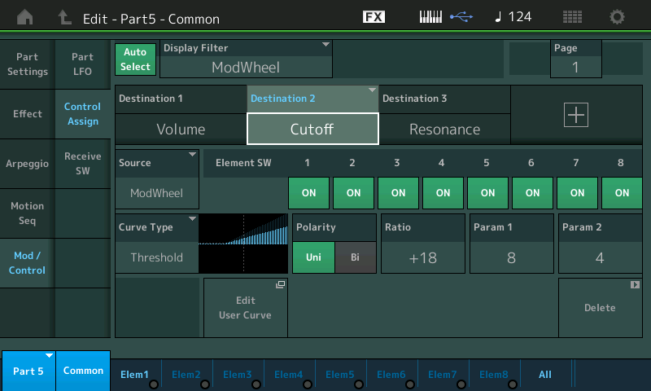651x391 pixels.
Task: Disable Element SW 8 switch
Action: [x=622, y=193]
